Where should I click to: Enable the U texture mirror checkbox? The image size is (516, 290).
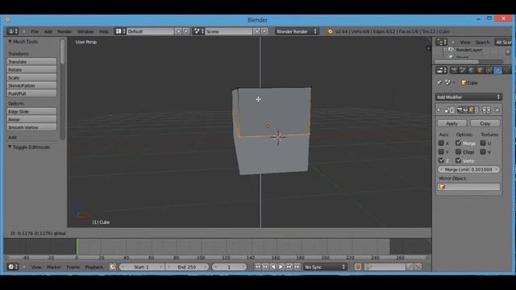pyautogui.click(x=483, y=143)
